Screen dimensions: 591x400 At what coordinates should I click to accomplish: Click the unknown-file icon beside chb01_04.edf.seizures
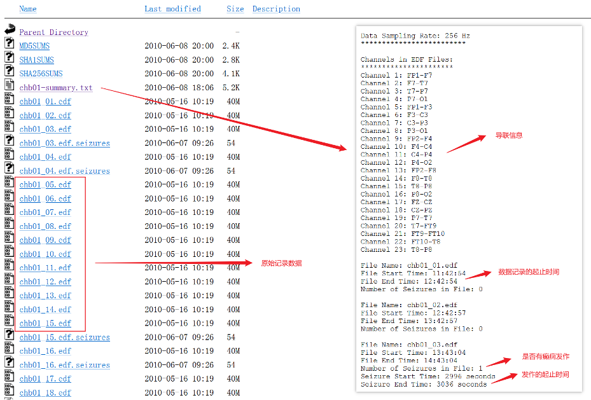click(x=10, y=168)
